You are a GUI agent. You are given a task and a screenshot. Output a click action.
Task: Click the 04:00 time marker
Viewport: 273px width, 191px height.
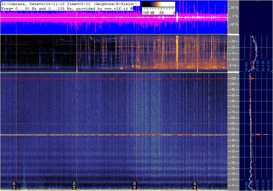75,185
